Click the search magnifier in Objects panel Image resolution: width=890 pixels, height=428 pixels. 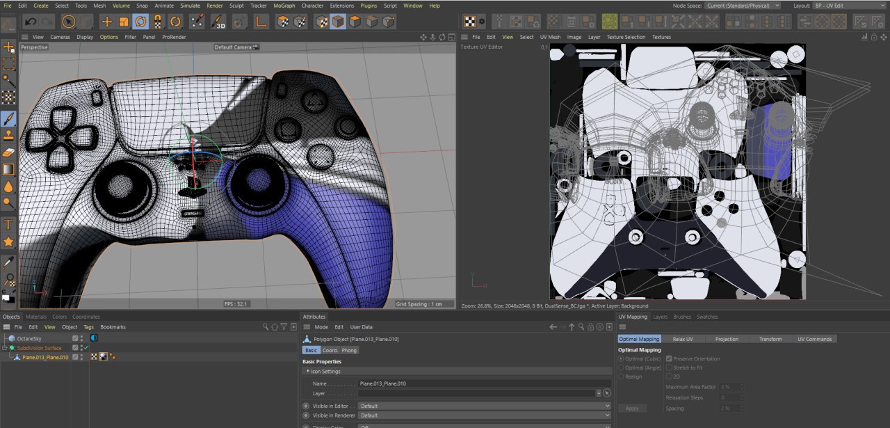pos(266,326)
